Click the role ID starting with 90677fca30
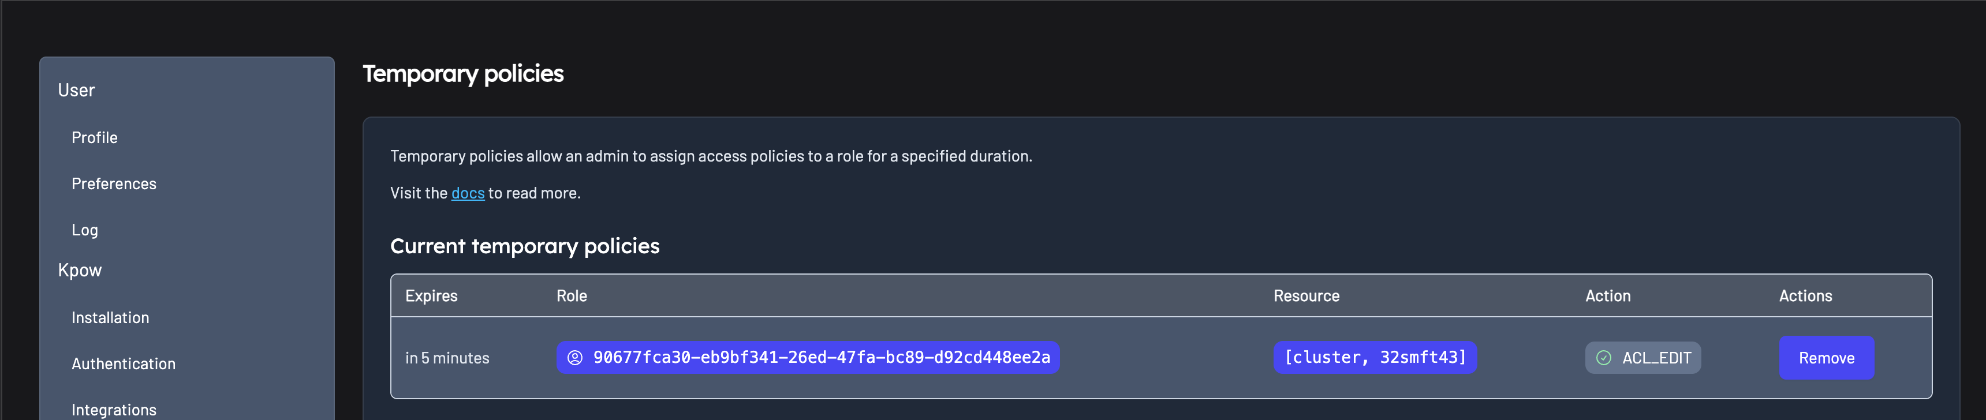The image size is (1986, 420). [821, 358]
